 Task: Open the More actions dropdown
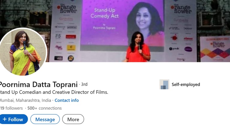coord(73,119)
